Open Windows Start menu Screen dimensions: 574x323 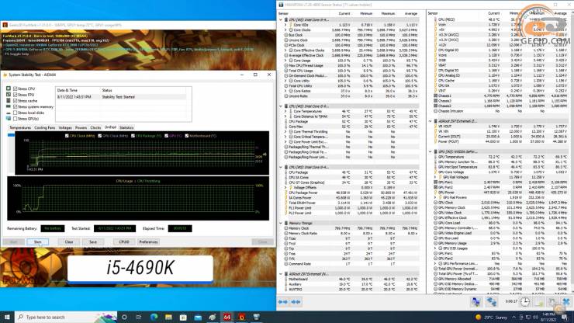coord(7,317)
